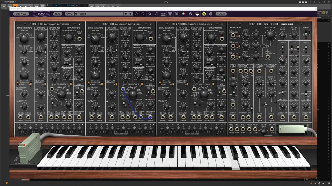Open the middle module's title dropdown triangle
Screen dimensions: 332x186
[151, 24]
